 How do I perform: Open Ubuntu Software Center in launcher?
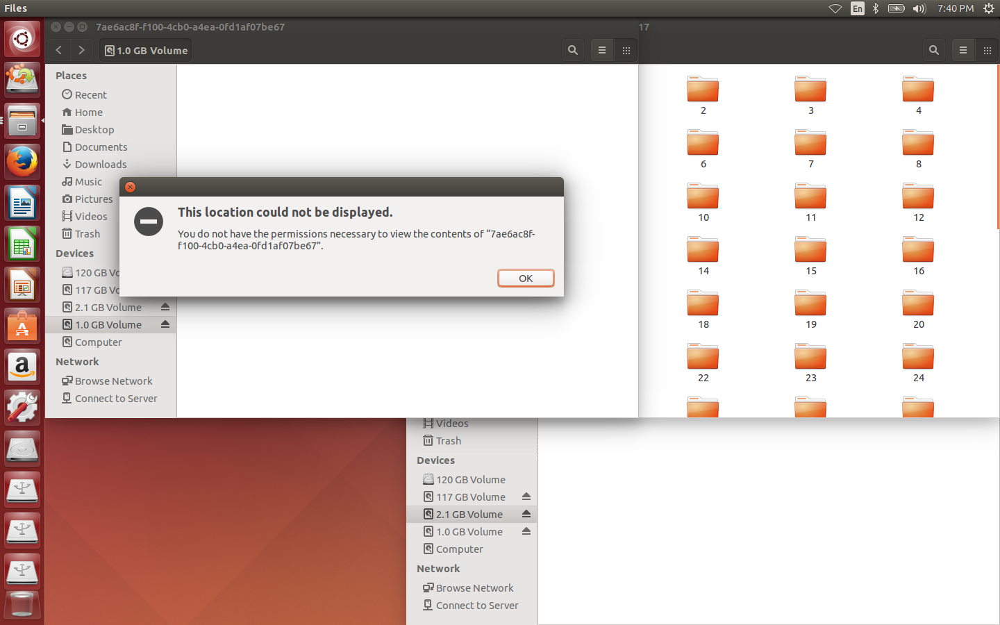pos(22,325)
